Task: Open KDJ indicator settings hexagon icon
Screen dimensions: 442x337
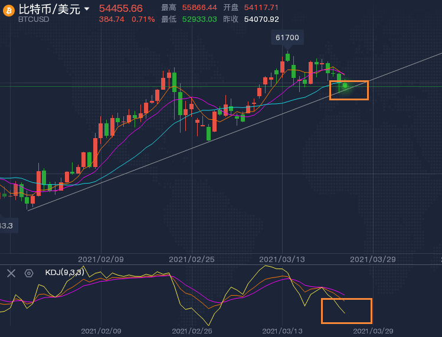Action: point(29,273)
